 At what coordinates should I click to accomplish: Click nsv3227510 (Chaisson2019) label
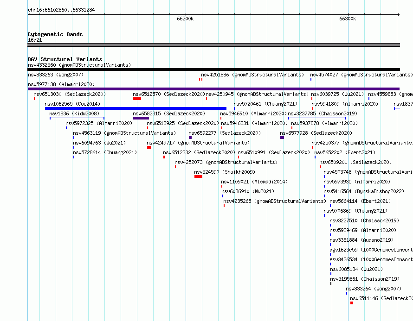[x=365, y=220]
